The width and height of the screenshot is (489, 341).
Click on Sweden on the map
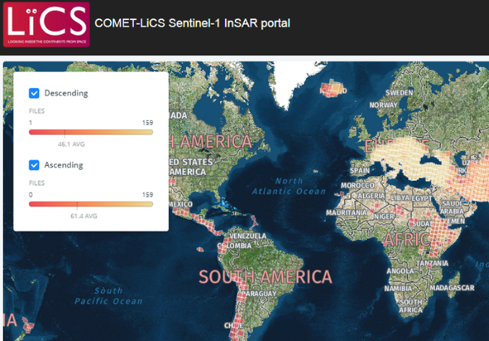tap(399, 92)
